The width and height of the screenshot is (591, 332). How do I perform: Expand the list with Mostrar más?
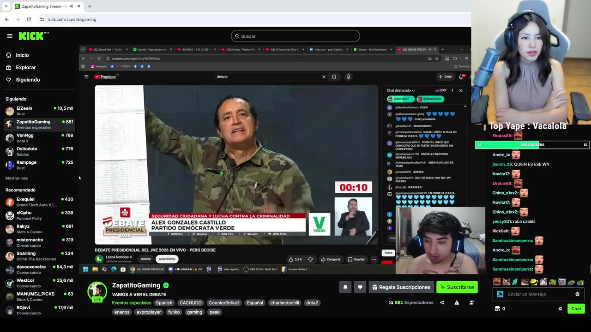pyautogui.click(x=17, y=178)
